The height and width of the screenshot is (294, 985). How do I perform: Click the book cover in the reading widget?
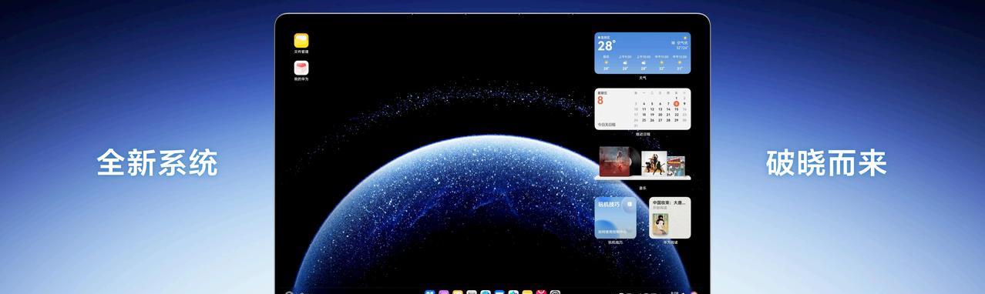click(x=660, y=225)
